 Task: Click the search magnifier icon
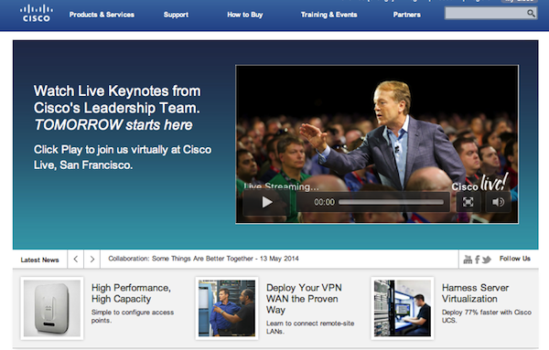click(x=531, y=14)
